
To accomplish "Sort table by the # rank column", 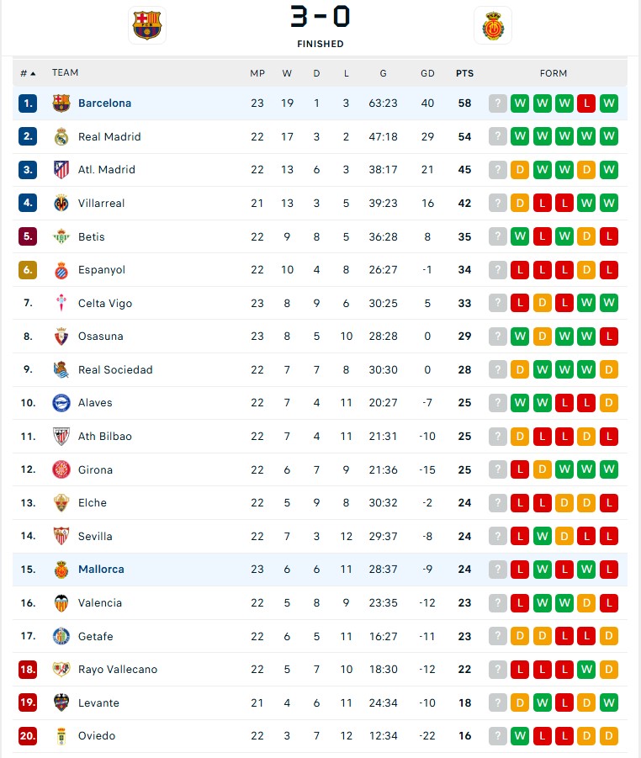I will tap(28, 73).
